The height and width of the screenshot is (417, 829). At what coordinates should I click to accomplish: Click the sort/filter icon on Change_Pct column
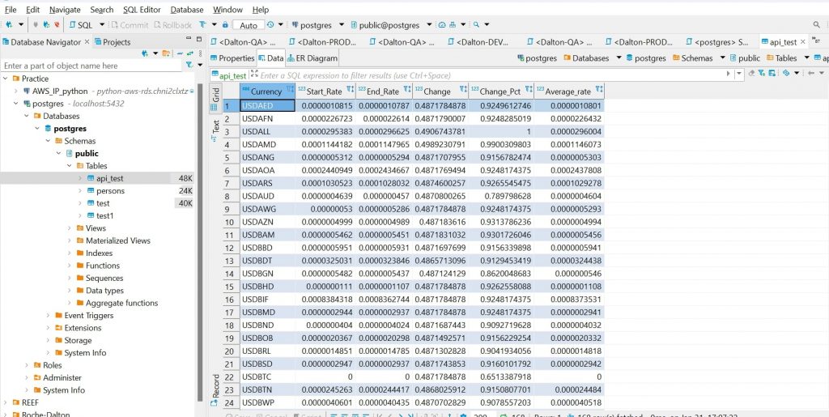tap(526, 91)
